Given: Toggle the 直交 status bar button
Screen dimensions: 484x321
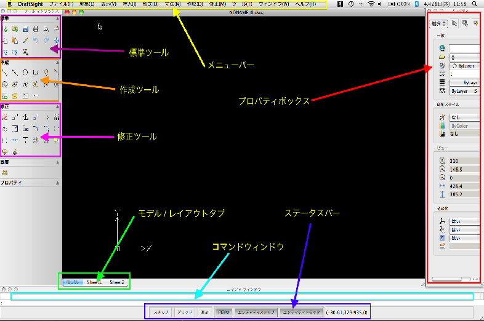Looking at the screenshot, I should [x=204, y=312].
